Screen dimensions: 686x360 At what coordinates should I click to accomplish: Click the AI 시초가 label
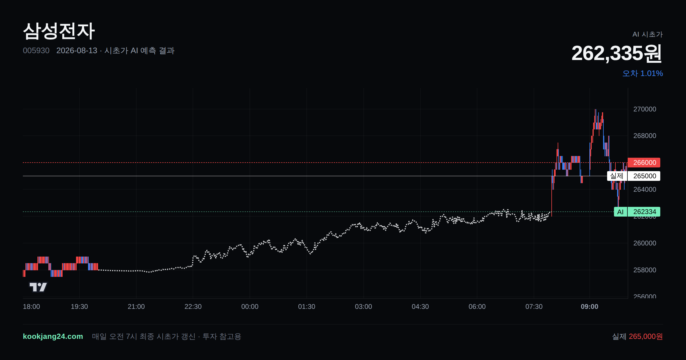click(647, 34)
